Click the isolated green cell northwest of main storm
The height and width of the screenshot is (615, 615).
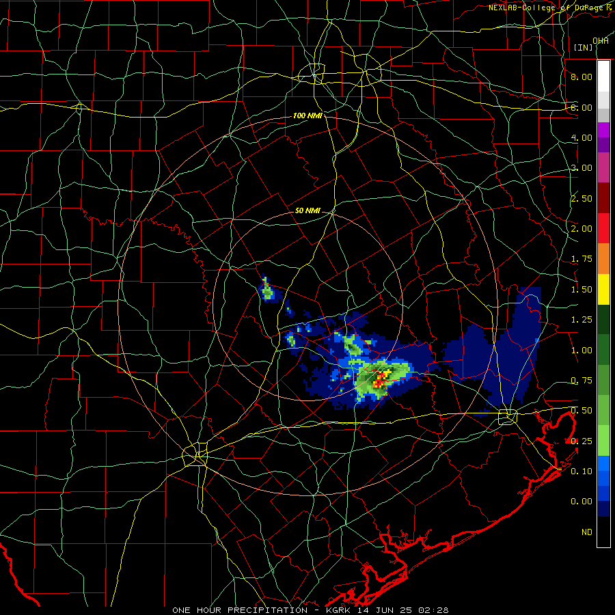(x=267, y=291)
